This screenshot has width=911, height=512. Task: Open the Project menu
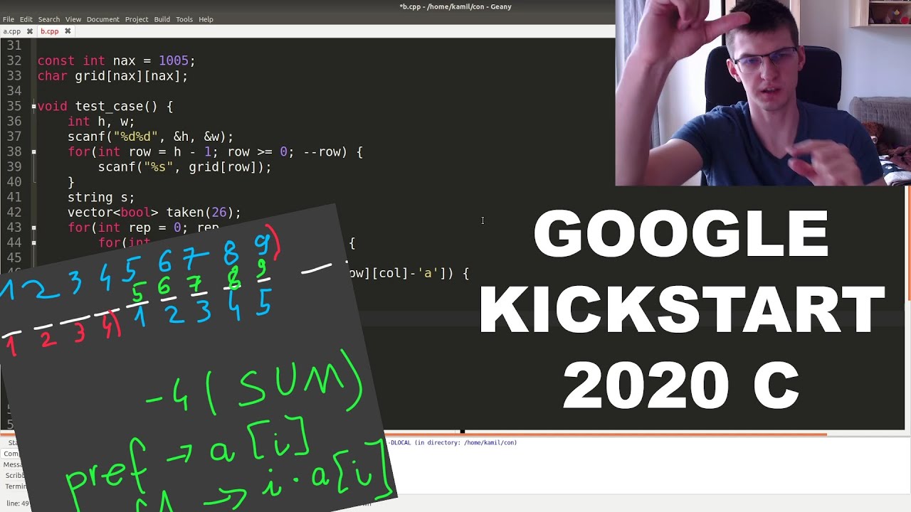click(x=136, y=19)
